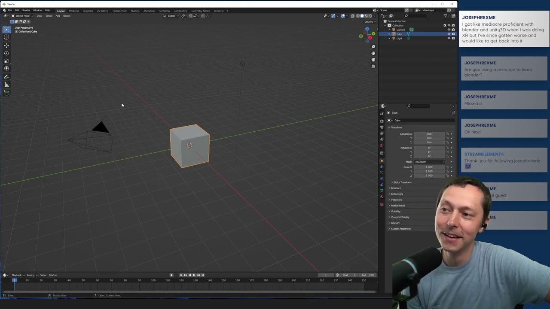Hide the Camera object in the outliner
The width and height of the screenshot is (550, 309).
[x=449, y=30]
